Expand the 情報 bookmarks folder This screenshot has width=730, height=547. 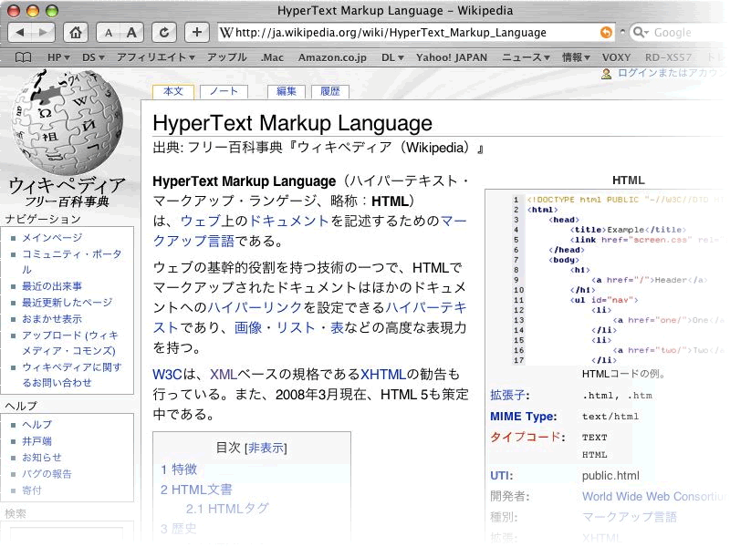pyautogui.click(x=576, y=57)
